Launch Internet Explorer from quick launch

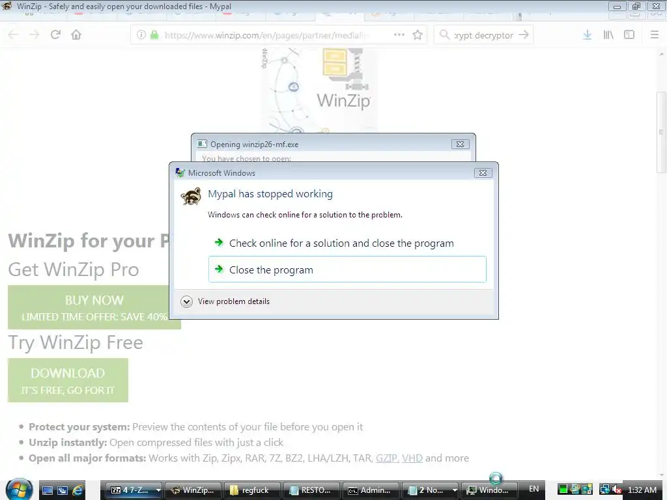pyautogui.click(x=78, y=490)
